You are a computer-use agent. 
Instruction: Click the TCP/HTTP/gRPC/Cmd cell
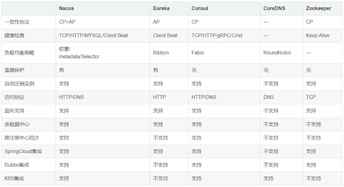click(x=217, y=35)
